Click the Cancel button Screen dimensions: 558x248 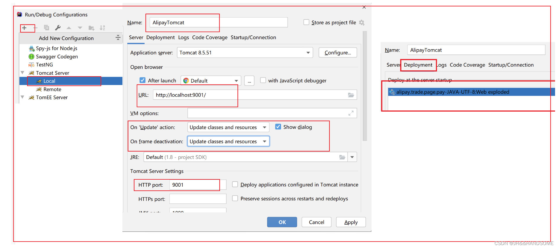pos(316,222)
